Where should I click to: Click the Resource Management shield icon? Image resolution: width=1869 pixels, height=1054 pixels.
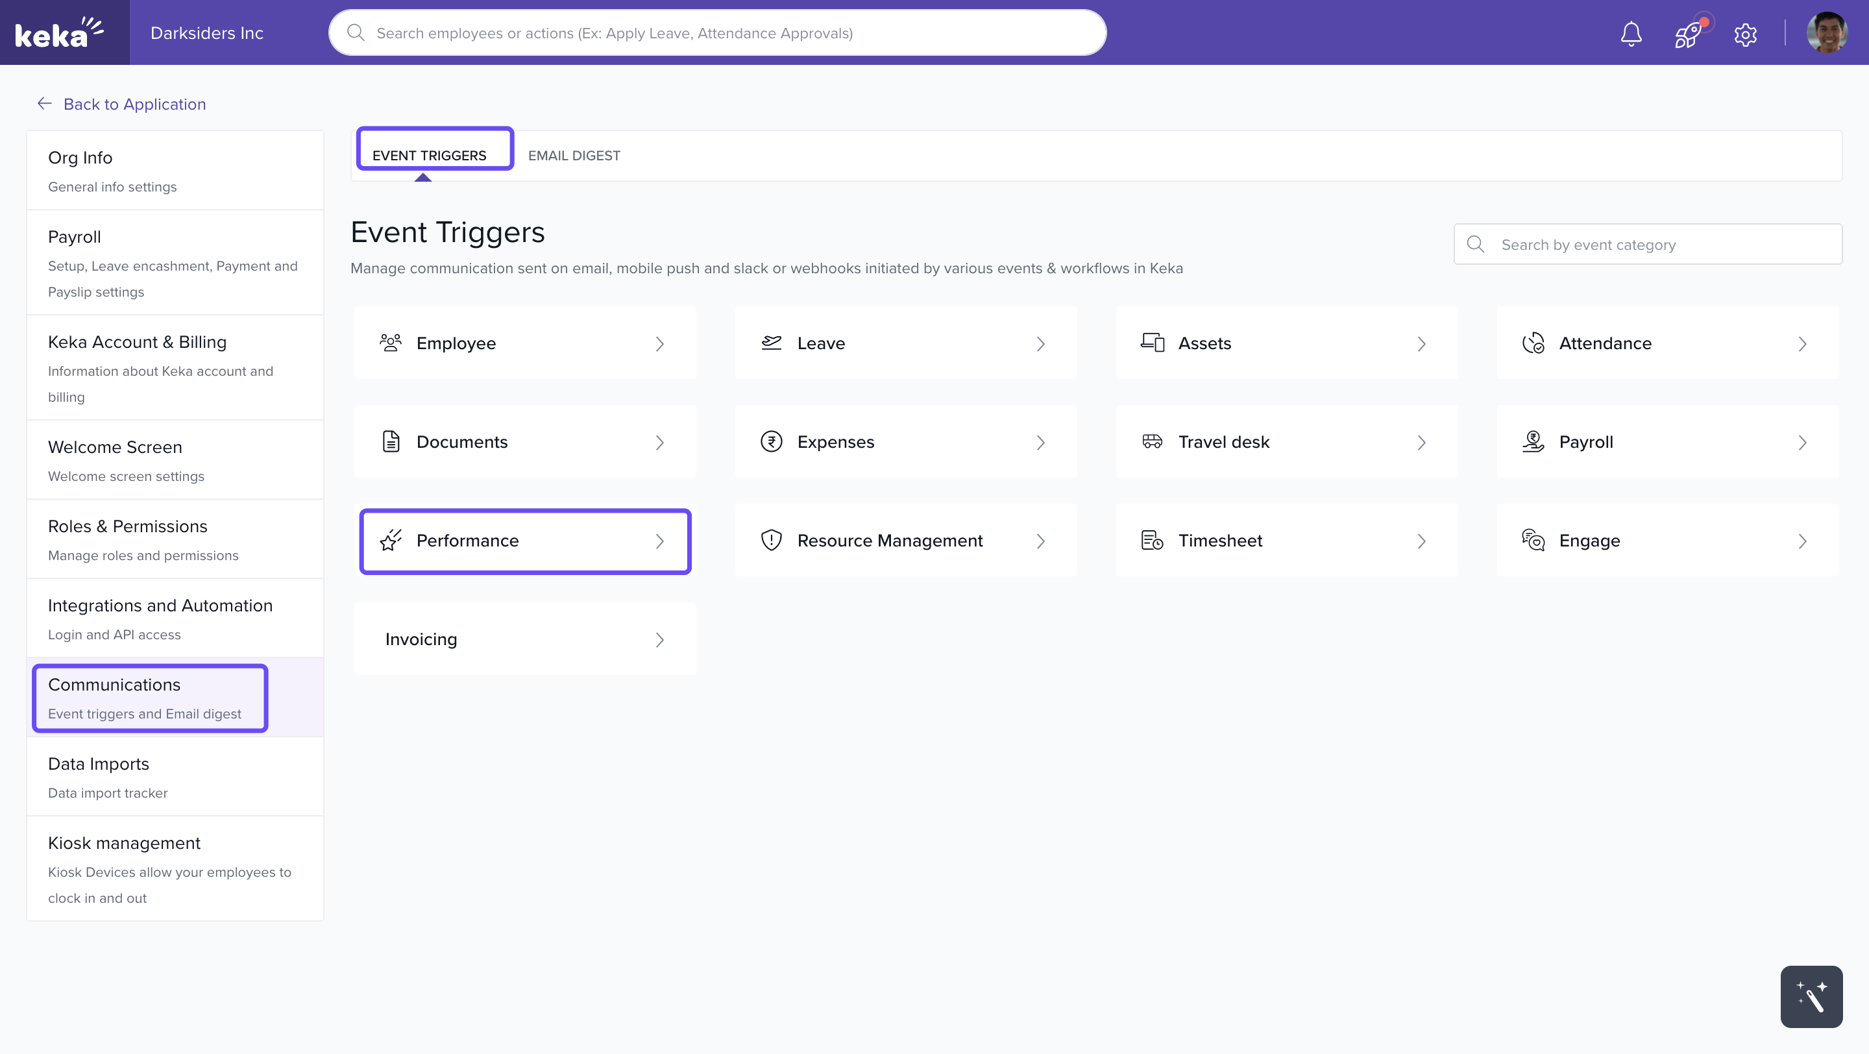pyautogui.click(x=771, y=540)
